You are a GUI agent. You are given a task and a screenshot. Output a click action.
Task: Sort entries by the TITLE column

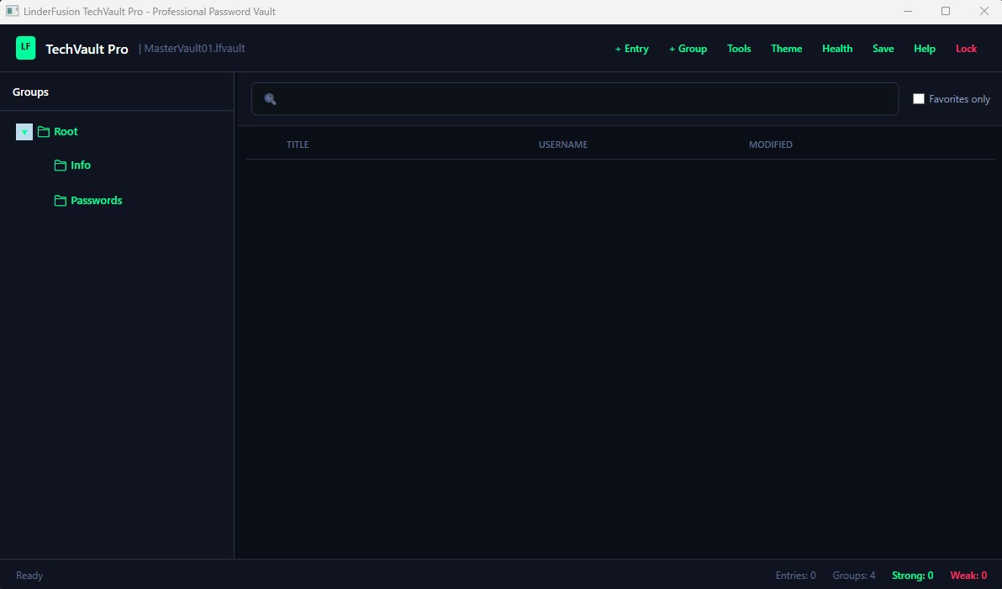(x=298, y=144)
